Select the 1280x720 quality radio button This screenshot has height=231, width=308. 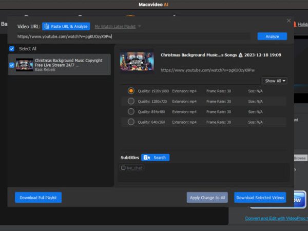131,101
